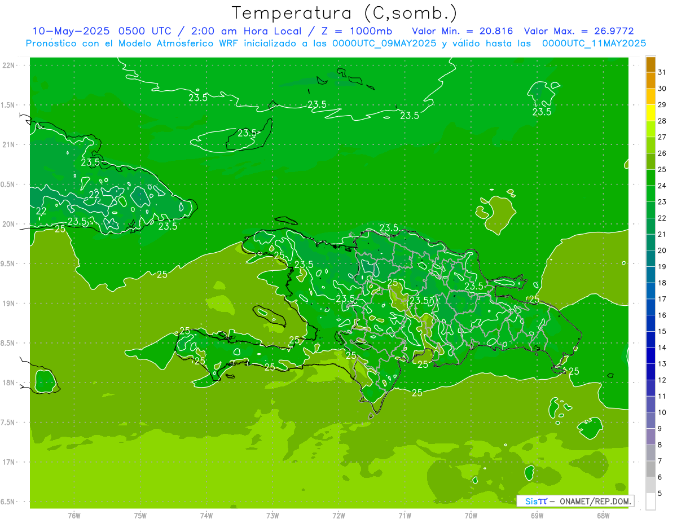Click the 72W longitude axis label
Screen dimensions: 677x523
coord(338,516)
